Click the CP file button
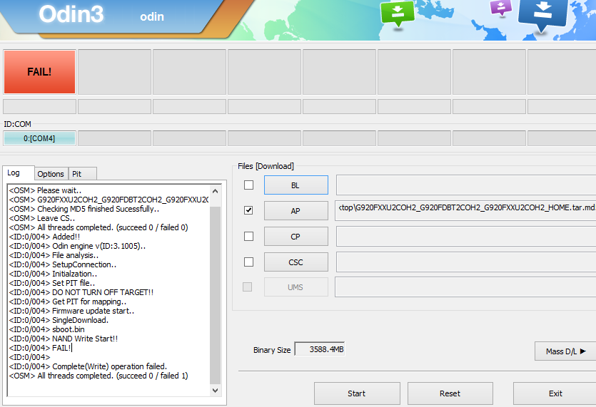 tap(296, 237)
